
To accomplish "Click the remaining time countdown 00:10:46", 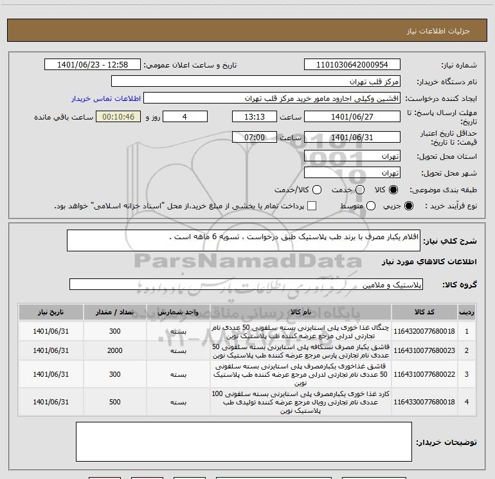I will click(x=118, y=116).
